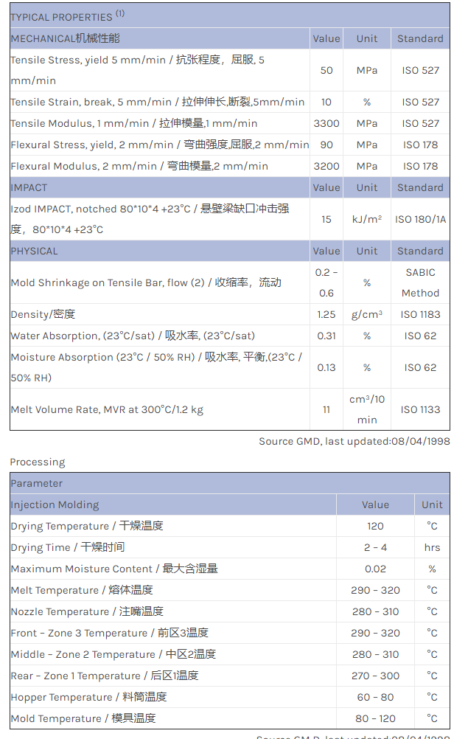Select the Maximum Moisture Content row label
Screen dimensions: 454x739
114,569
